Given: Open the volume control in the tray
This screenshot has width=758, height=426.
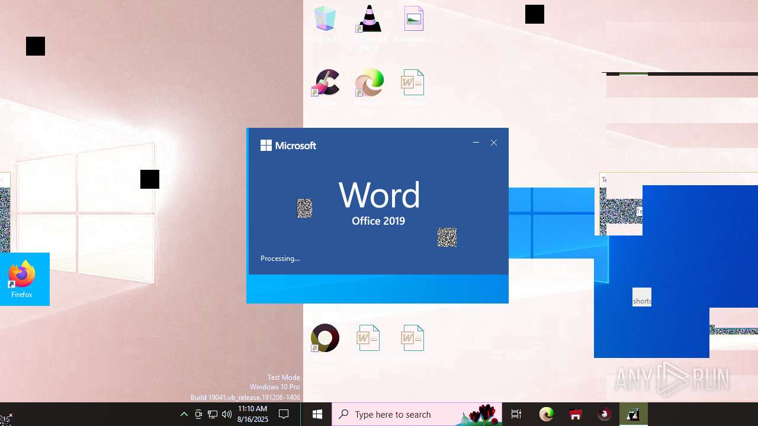Looking at the screenshot, I should [227, 414].
